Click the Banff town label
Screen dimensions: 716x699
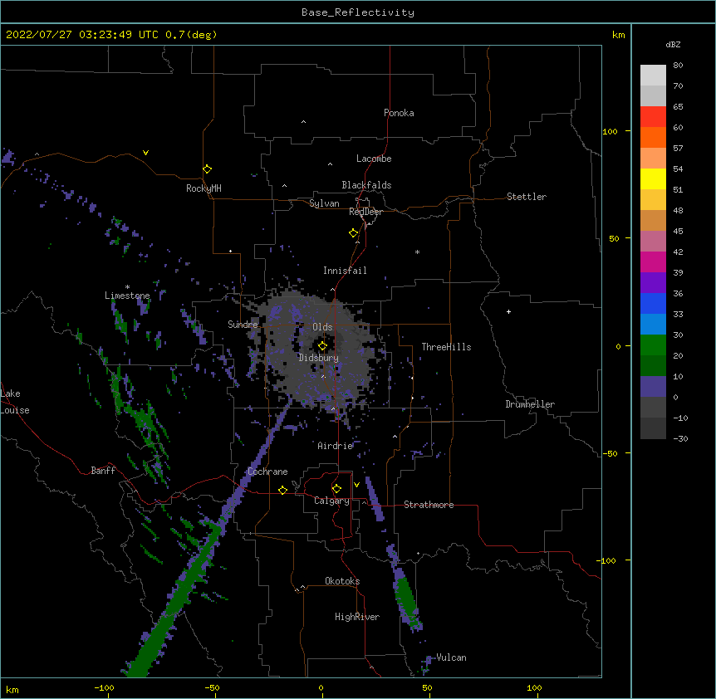pos(103,471)
